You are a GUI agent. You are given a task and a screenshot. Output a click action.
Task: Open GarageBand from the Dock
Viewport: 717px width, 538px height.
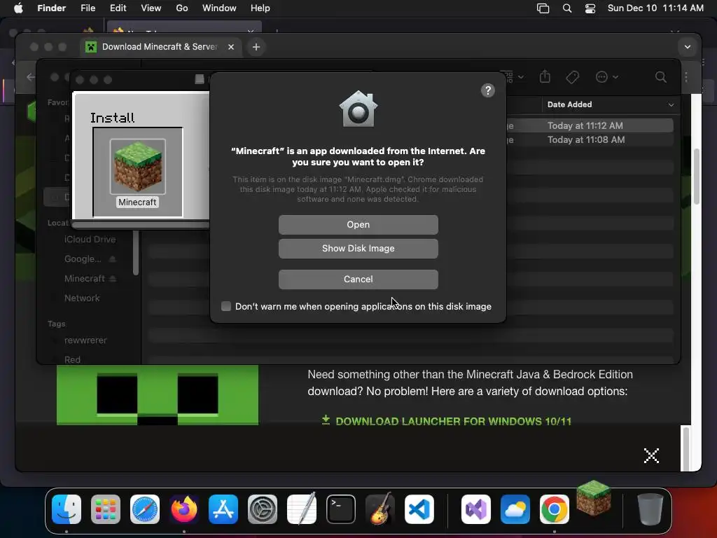click(x=380, y=509)
